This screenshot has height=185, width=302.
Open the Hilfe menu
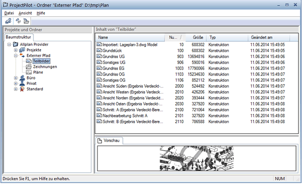point(41,13)
